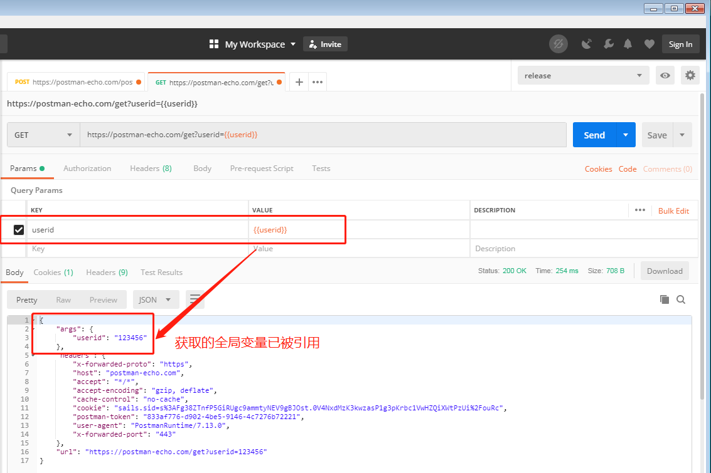Click the Invite button
The width and height of the screenshot is (711, 473).
(325, 44)
